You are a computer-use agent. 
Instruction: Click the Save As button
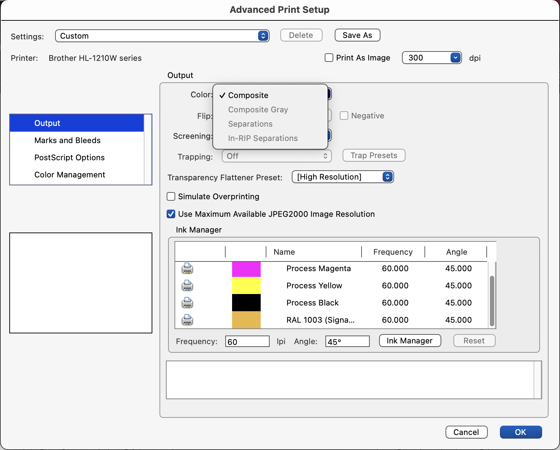(x=357, y=35)
